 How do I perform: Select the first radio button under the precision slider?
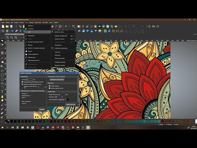(x=22, y=82)
